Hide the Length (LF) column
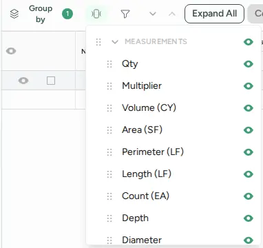 [x=249, y=174]
